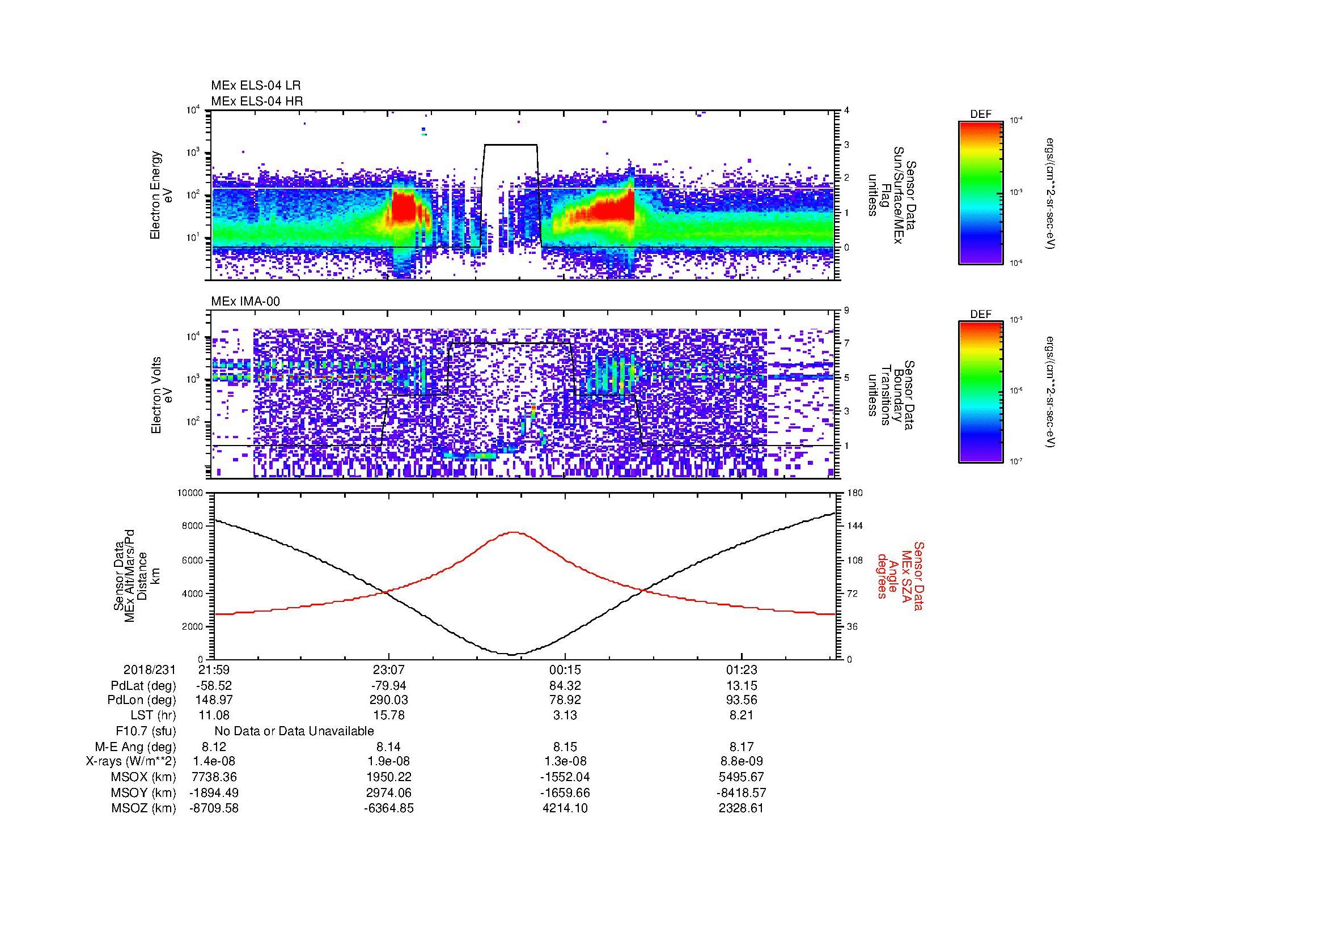Click the X-rays value 1.4e-08
1326x937 pixels.
click(x=214, y=761)
